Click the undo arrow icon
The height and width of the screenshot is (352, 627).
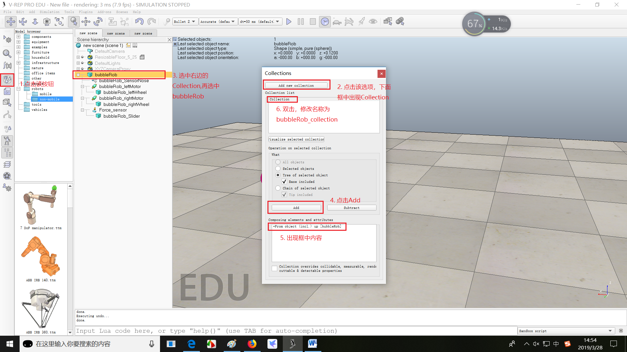[x=139, y=22]
